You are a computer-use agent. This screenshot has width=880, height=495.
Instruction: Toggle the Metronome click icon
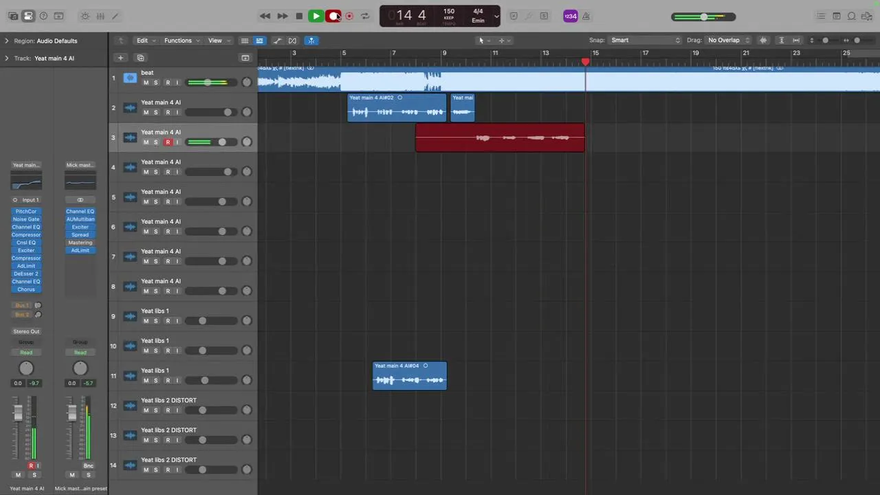(x=586, y=16)
